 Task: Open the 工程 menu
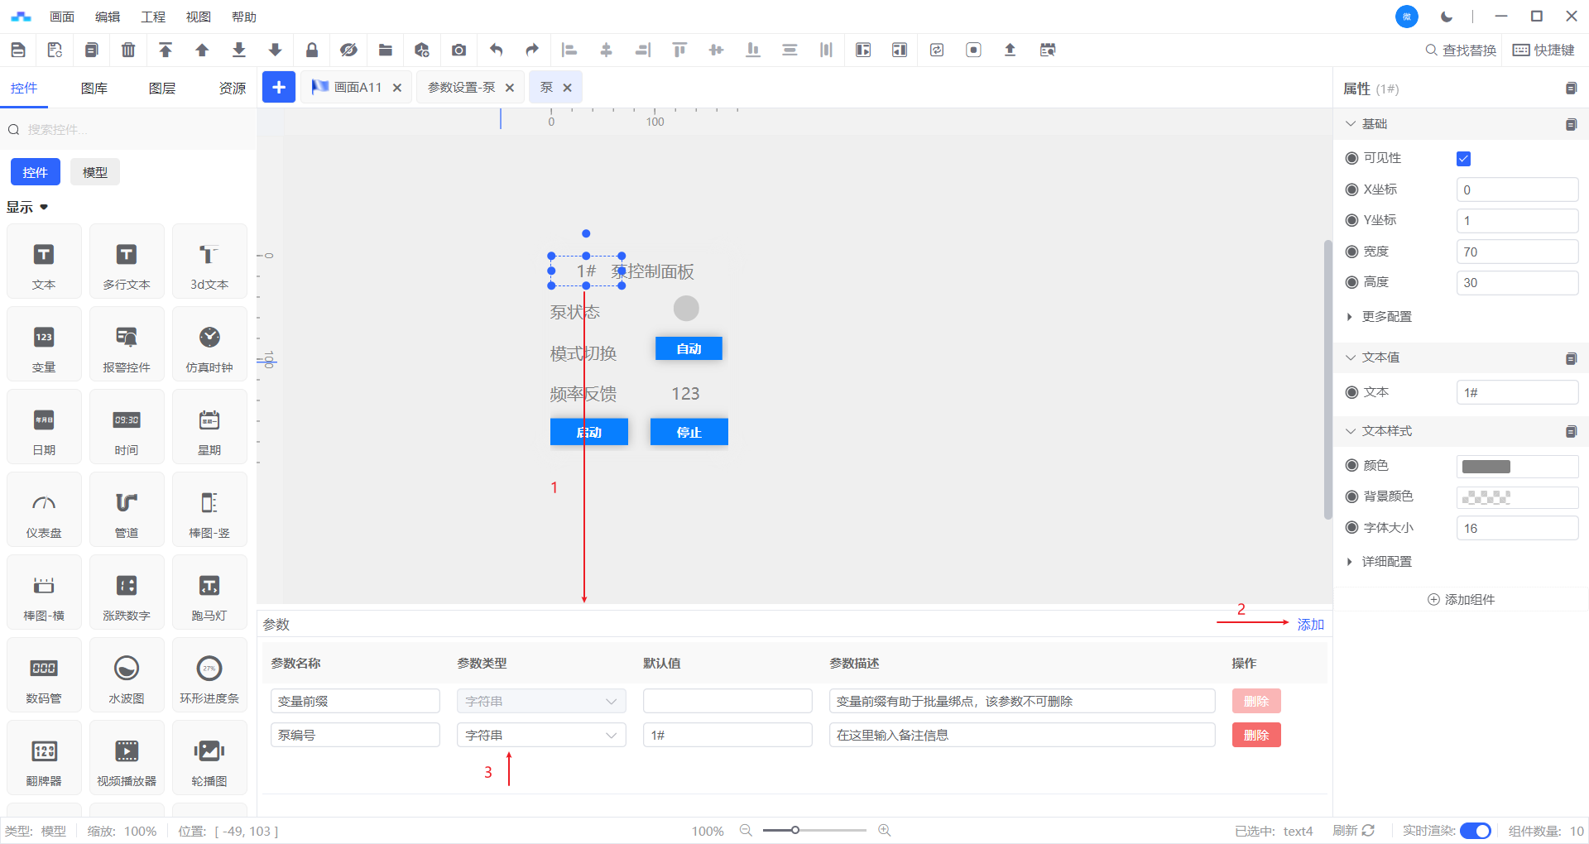(153, 17)
